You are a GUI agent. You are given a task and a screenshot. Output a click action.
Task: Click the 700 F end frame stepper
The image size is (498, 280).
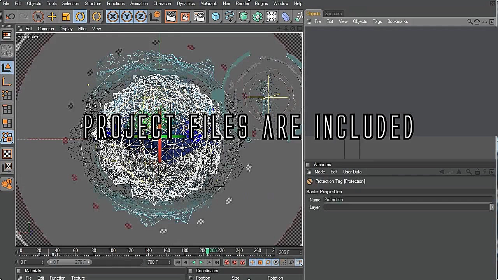169,262
